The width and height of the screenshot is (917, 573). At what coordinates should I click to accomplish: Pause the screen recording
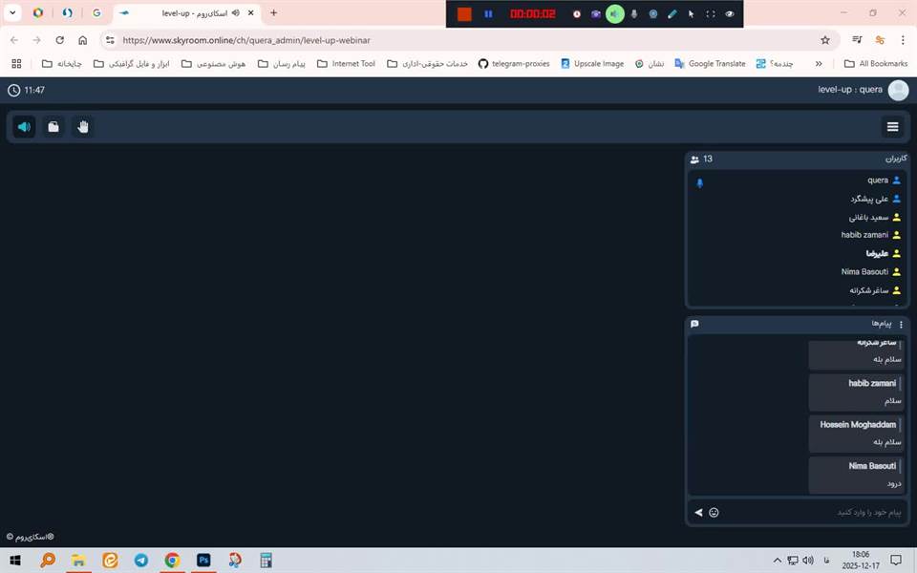point(488,14)
